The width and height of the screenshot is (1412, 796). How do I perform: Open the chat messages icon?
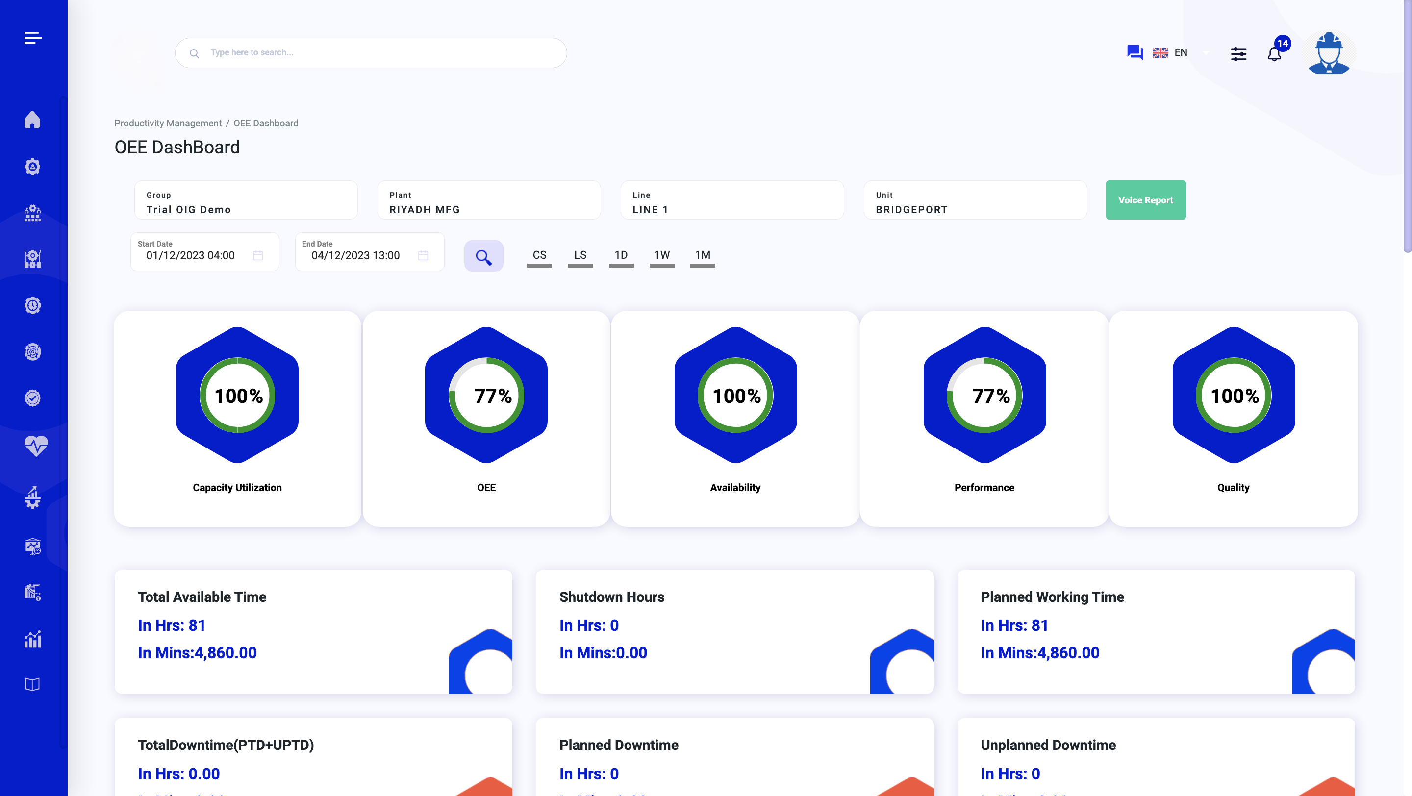point(1135,52)
